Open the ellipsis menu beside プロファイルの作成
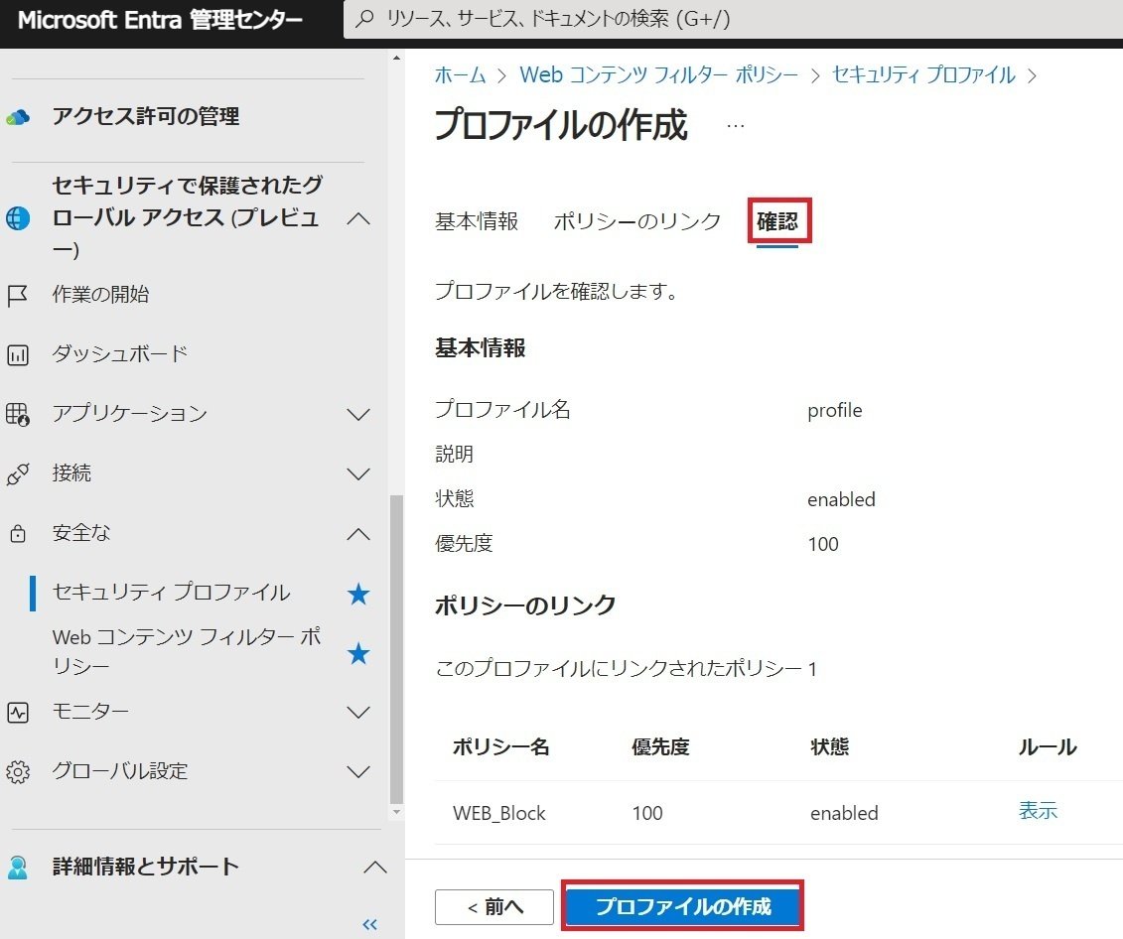This screenshot has width=1123, height=939. pyautogui.click(x=736, y=125)
